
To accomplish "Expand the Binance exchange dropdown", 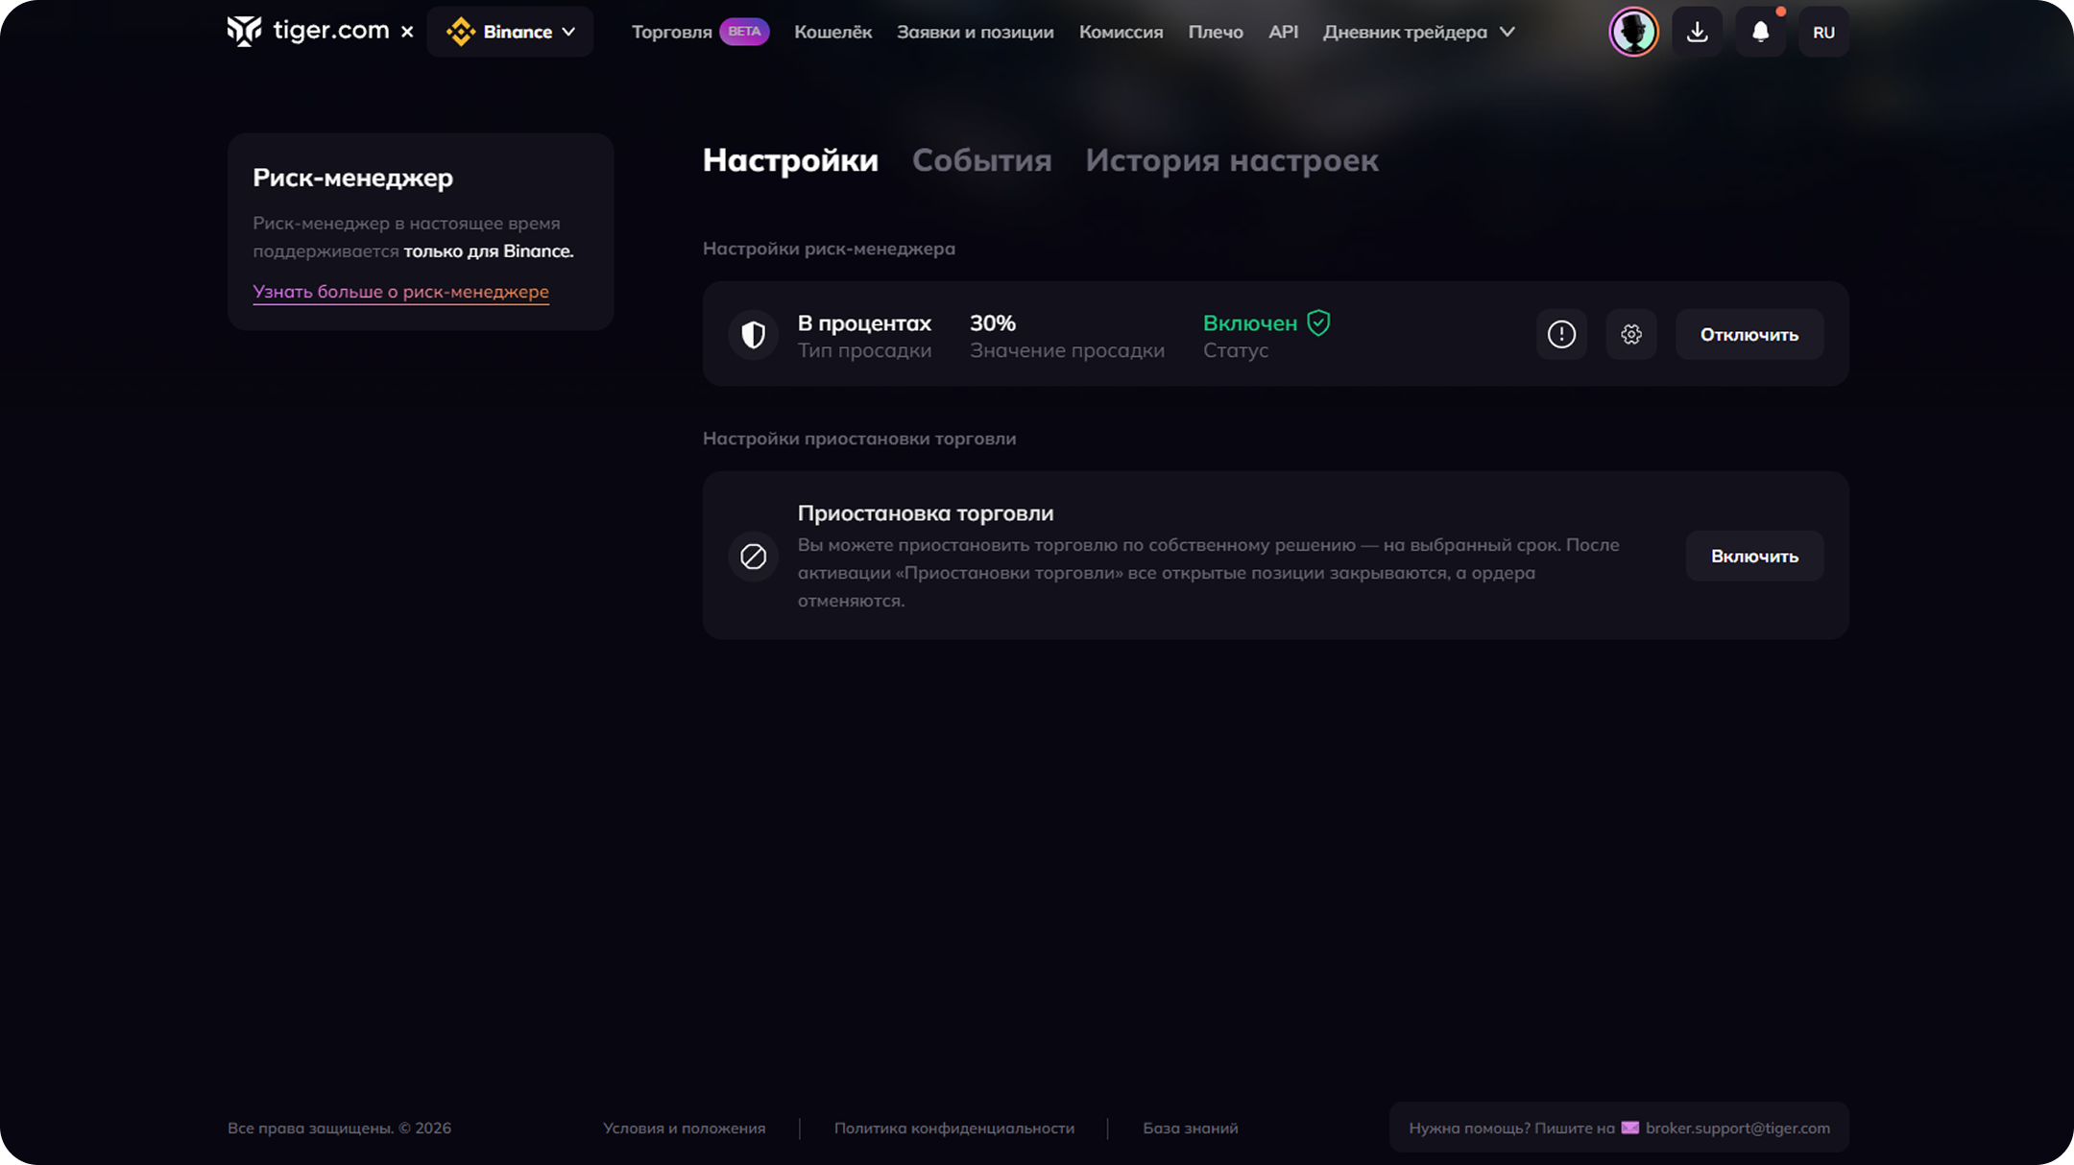I will tap(510, 32).
